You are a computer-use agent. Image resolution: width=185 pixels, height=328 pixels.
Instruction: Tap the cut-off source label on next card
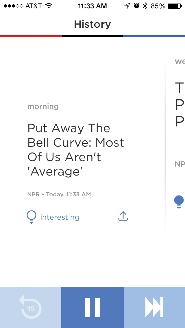180,164
